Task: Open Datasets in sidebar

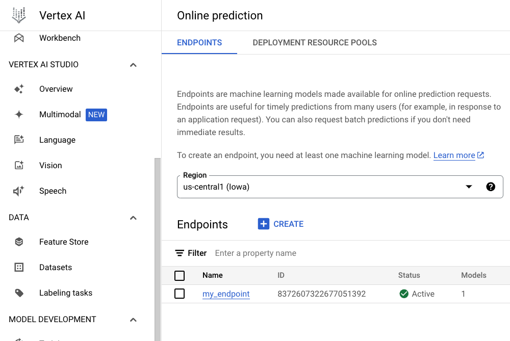Action: pyautogui.click(x=56, y=267)
